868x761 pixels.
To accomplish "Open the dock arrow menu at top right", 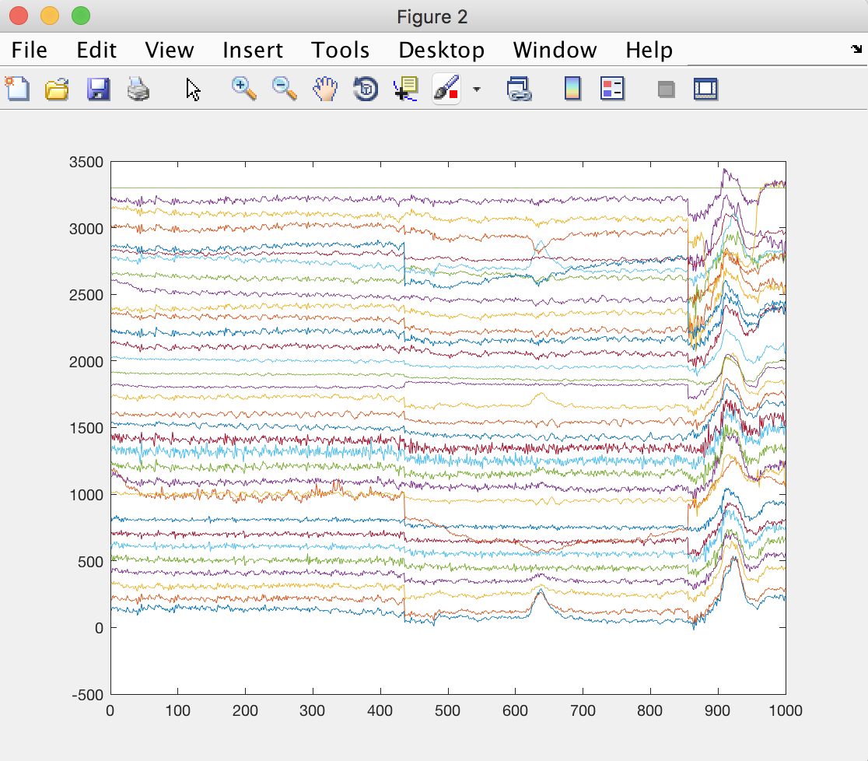I will (856, 50).
